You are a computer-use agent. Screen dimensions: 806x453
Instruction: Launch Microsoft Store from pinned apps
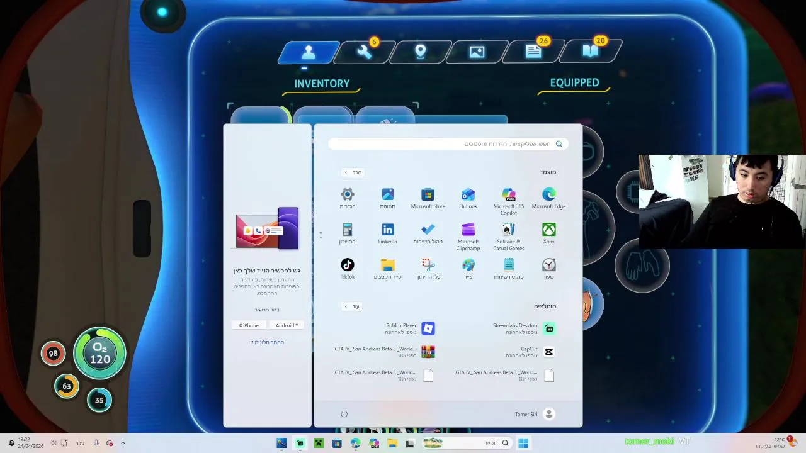428,199
